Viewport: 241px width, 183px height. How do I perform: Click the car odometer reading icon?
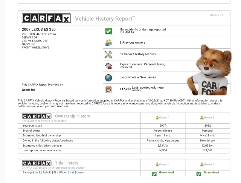[x=109, y=89]
